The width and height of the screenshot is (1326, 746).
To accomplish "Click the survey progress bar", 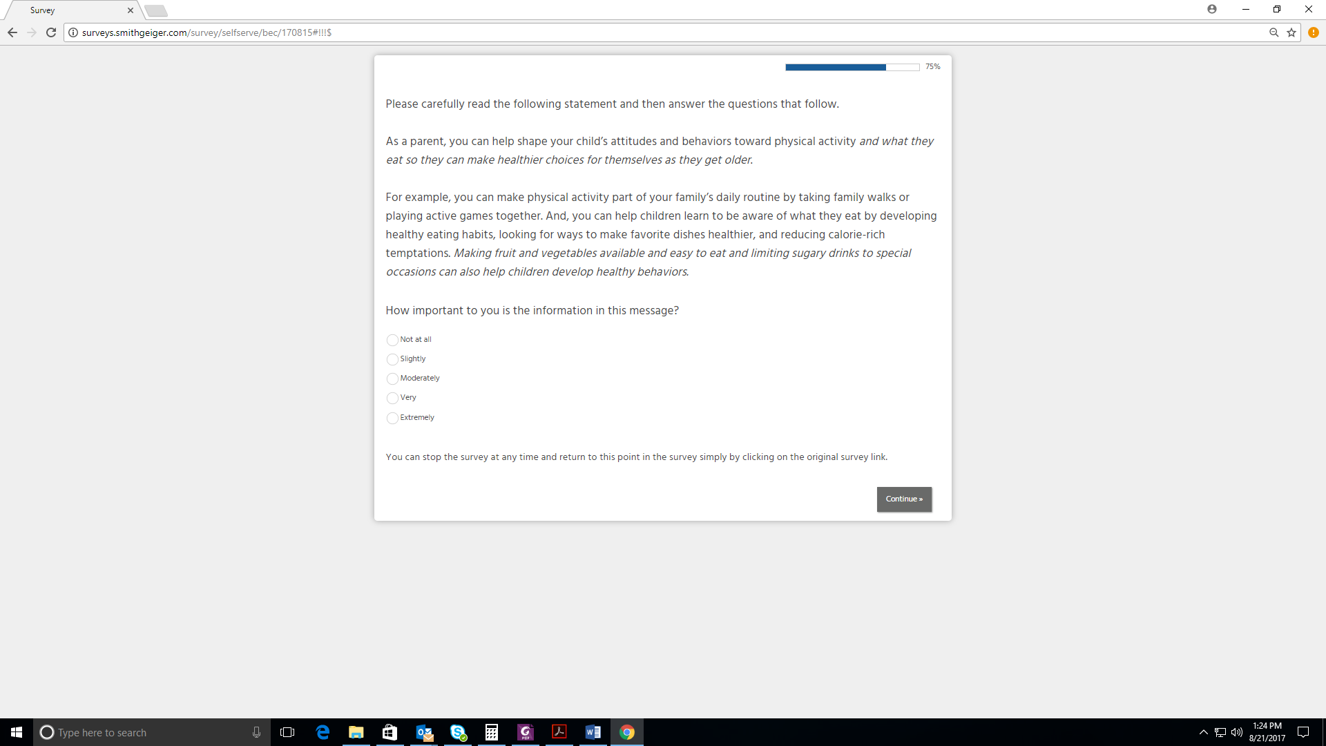I will 852,67.
